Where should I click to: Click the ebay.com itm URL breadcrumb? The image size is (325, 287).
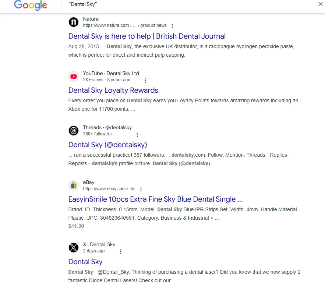tap(109, 189)
